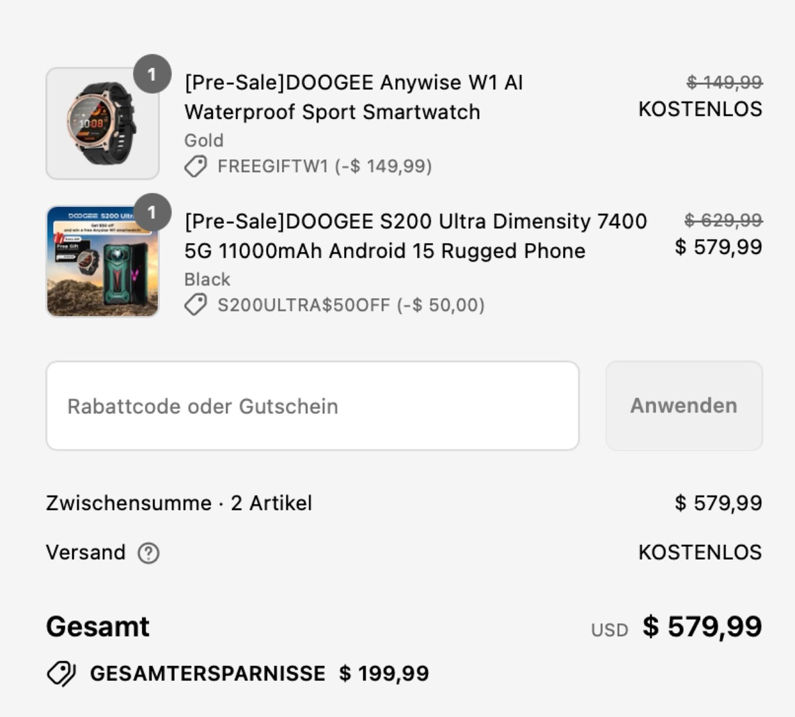Click the Versand label
The height and width of the screenshot is (717, 795).
(86, 553)
